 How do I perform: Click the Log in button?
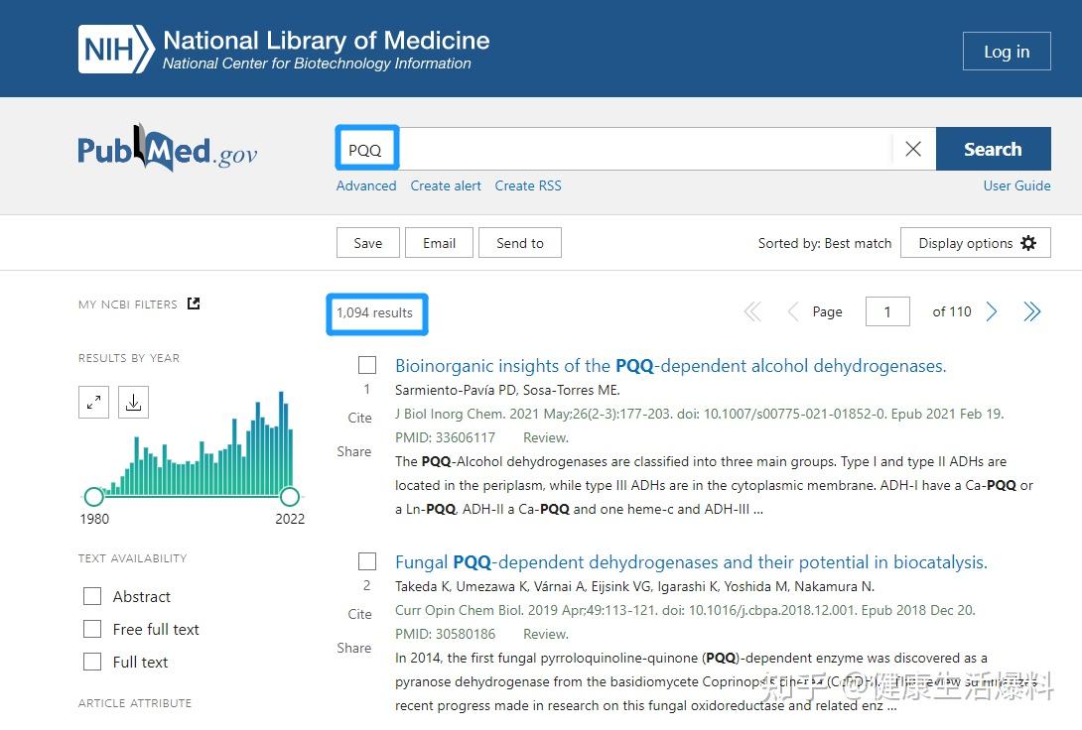1006,52
